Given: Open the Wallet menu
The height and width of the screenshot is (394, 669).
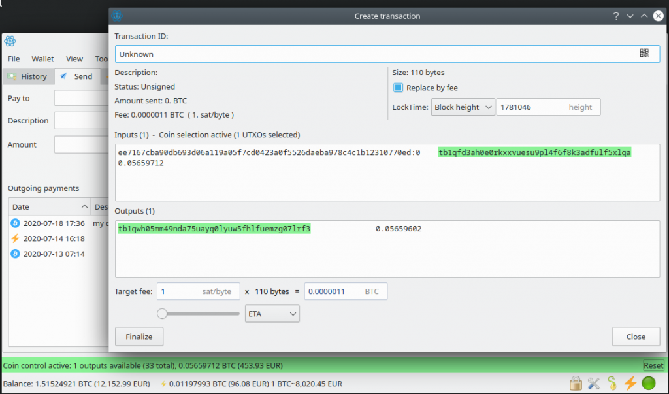Looking at the screenshot, I should [42, 59].
